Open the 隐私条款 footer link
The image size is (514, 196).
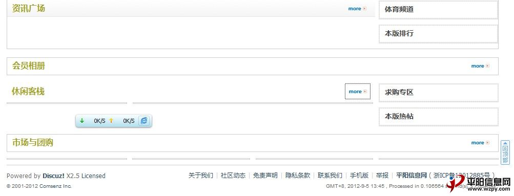pos(298,176)
